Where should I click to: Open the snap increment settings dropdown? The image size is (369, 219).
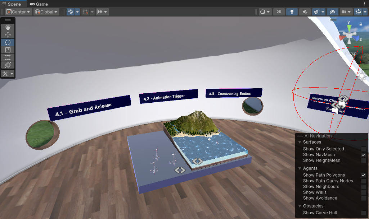(103, 12)
